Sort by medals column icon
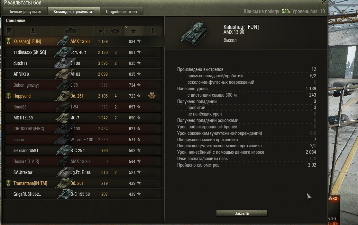Screen dimensions: 358x225 (153, 31)
